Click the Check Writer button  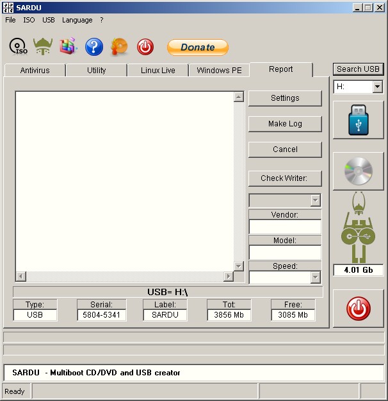click(x=285, y=178)
